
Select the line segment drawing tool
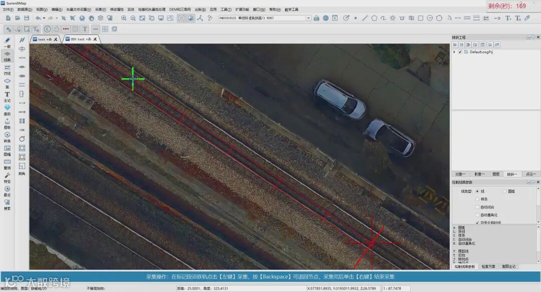click(365, 18)
